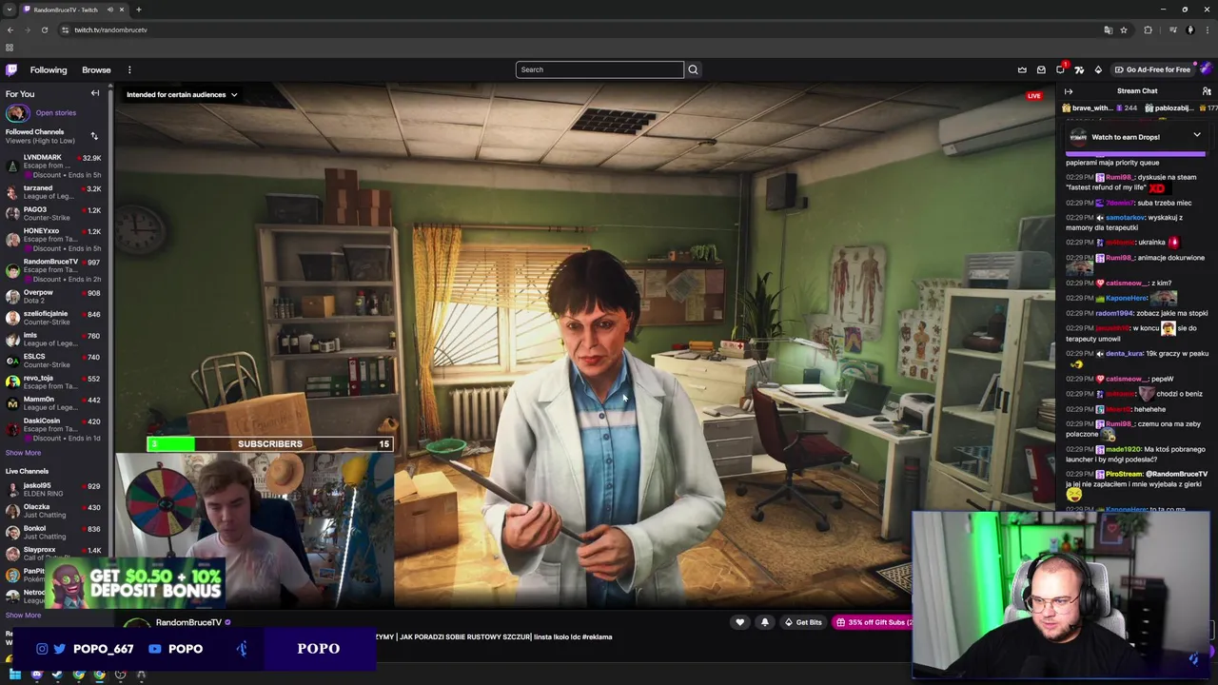Click made1920 username in chat
The image size is (1218, 685).
(1123, 449)
